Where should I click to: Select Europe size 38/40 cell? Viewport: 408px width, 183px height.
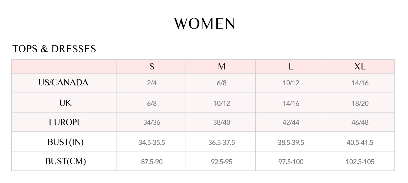[x=222, y=123]
